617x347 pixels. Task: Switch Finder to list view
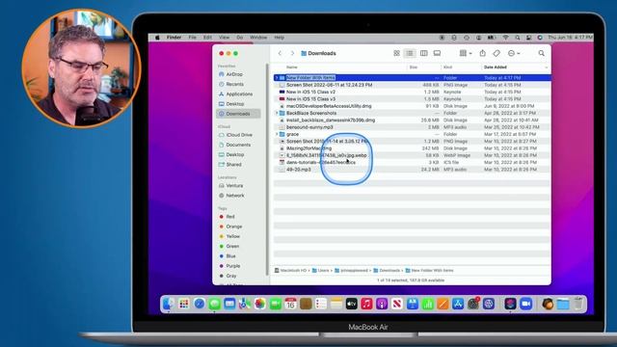[410, 53]
